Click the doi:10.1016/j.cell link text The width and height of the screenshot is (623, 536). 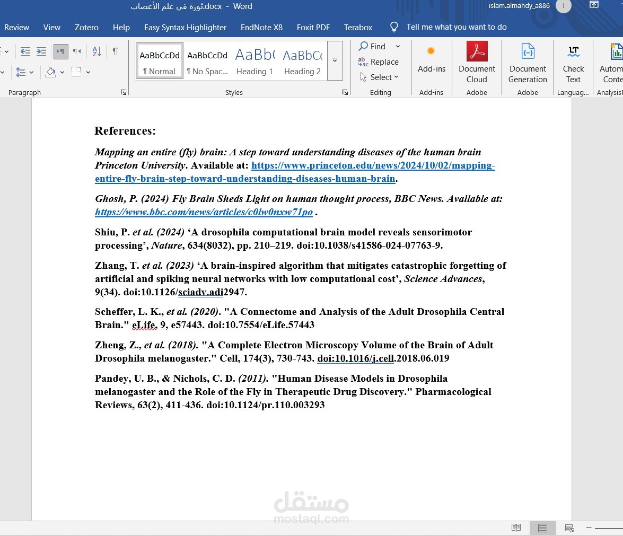point(356,358)
